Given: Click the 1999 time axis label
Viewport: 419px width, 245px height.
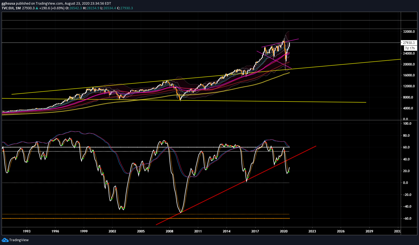Looking at the screenshot, I should coord(84,231).
